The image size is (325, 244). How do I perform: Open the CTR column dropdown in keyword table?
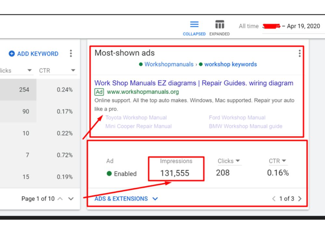(x=73, y=70)
